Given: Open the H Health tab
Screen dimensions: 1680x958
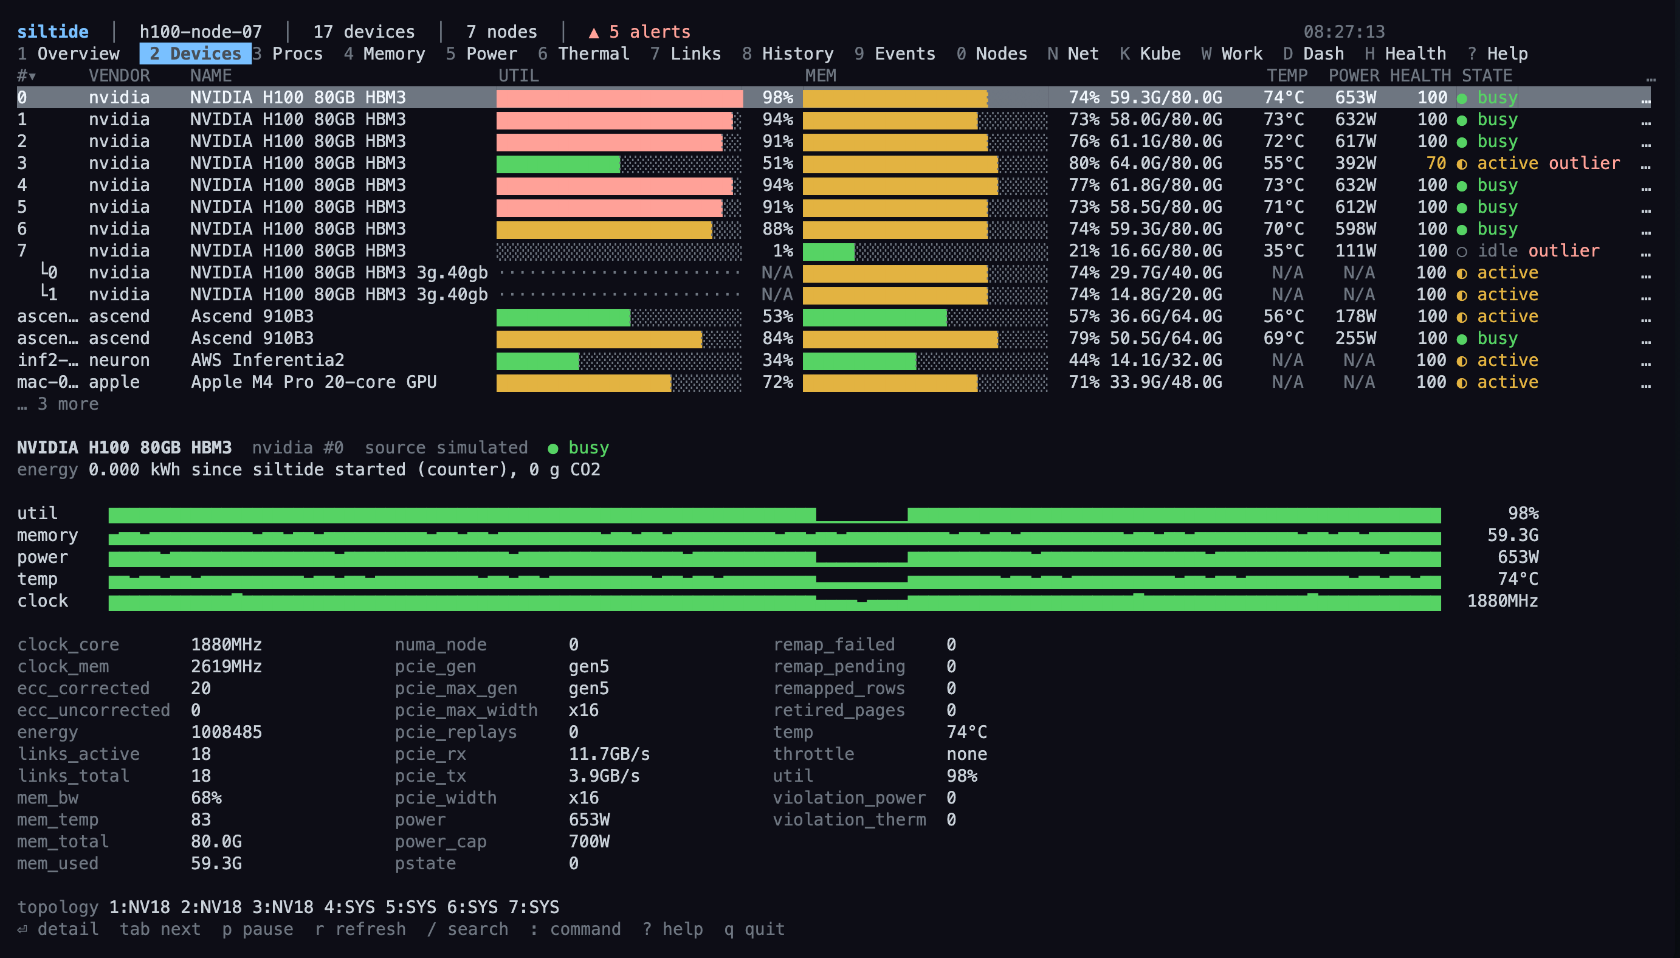Looking at the screenshot, I should point(1405,53).
